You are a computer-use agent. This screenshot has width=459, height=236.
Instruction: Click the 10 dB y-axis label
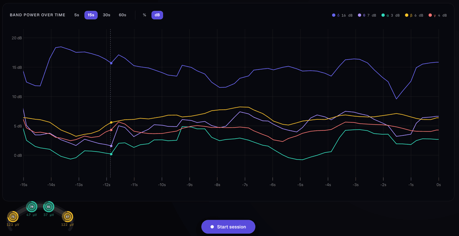point(17,97)
